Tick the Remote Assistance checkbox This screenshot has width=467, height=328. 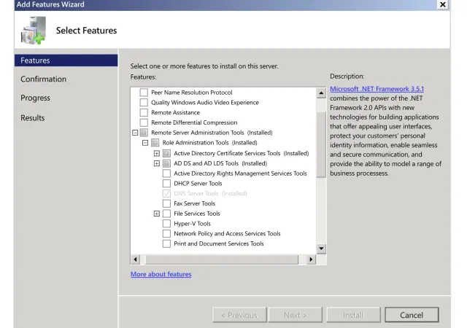coord(144,113)
